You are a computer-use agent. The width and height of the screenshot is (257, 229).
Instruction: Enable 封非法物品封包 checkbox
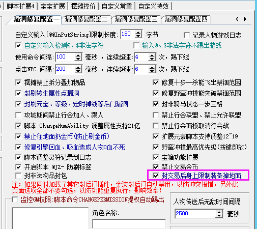point(18,176)
